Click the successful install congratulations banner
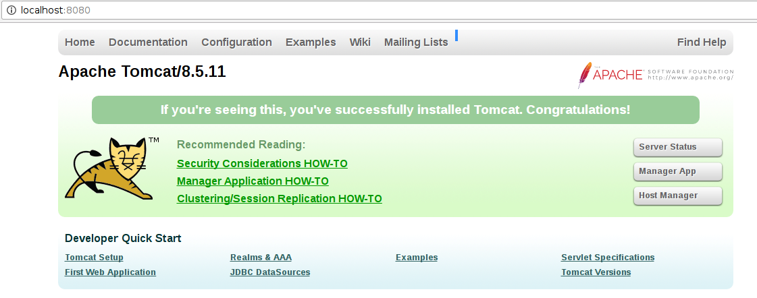Viewport: 757px width, 298px height. [x=396, y=110]
